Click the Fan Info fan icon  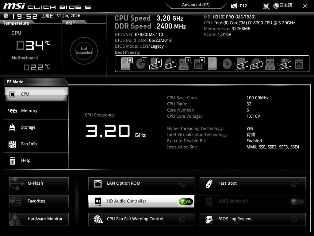pyautogui.click(x=12, y=144)
